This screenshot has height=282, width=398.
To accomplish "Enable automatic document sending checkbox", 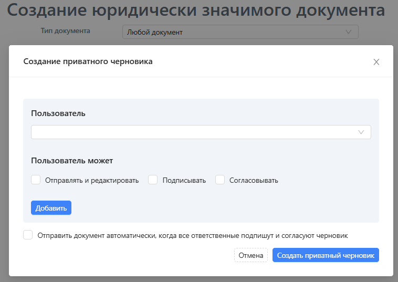I will (x=28, y=235).
